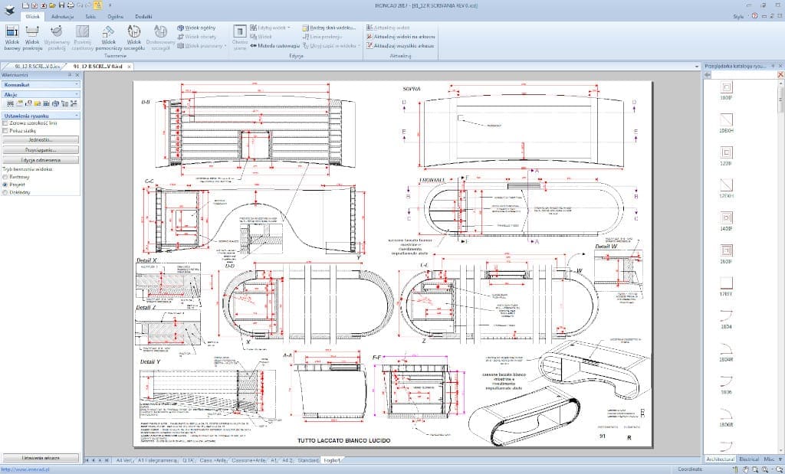Choose the Widok pomocniczy tool
785x474 pixels.
point(107,37)
